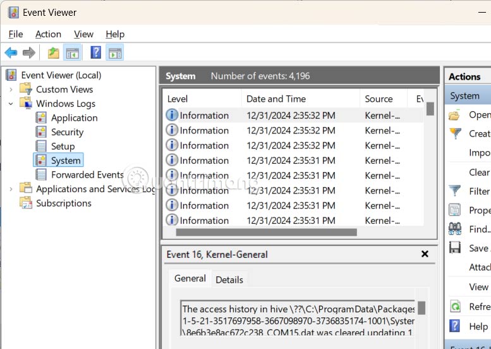Image resolution: width=491 pixels, height=349 pixels.
Task: Click the Filter action in Actions pane
Action: (480, 191)
